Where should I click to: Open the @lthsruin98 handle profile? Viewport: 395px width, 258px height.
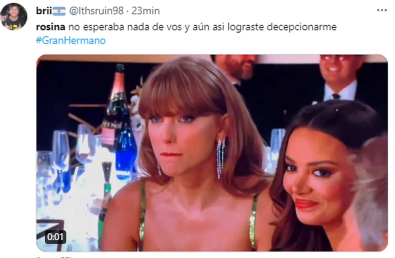(x=96, y=11)
